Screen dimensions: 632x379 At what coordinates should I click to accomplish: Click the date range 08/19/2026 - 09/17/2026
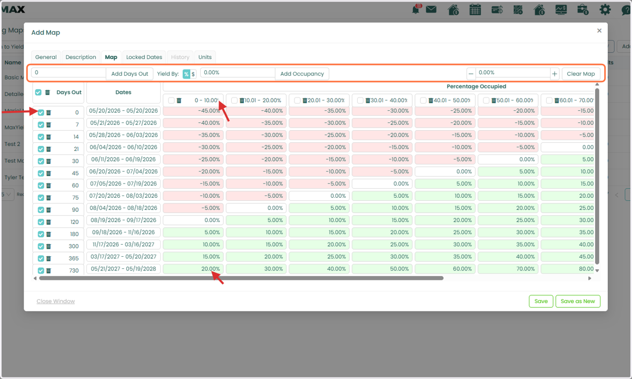click(123, 220)
